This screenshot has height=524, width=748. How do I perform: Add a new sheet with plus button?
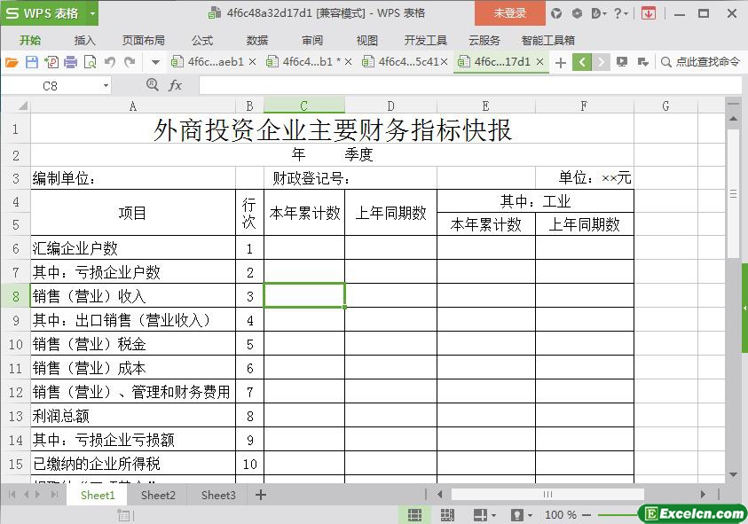[x=261, y=495]
